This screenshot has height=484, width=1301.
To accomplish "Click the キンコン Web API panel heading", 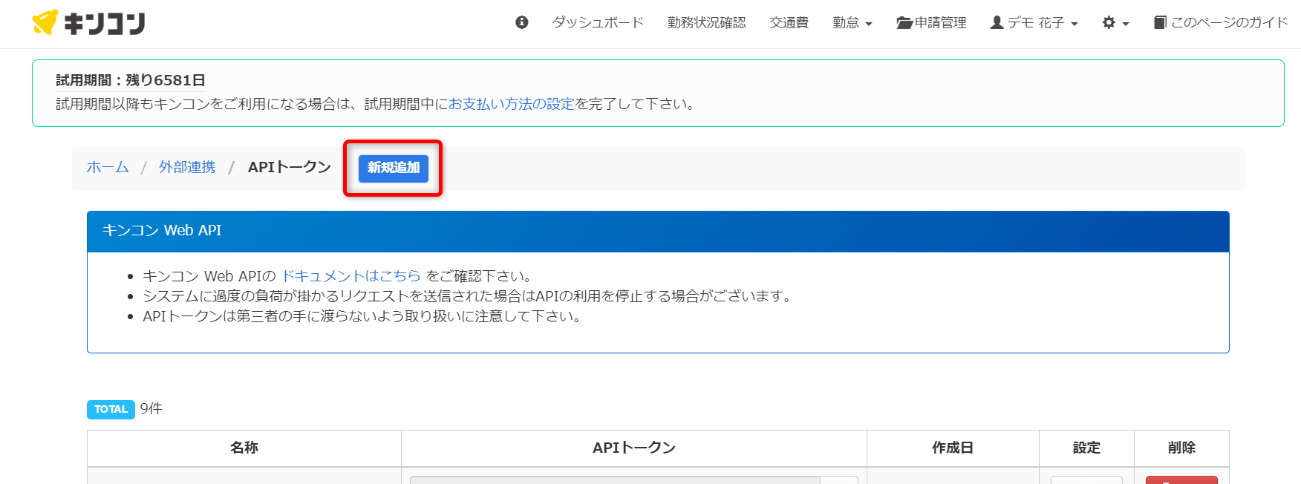I will click(658, 231).
